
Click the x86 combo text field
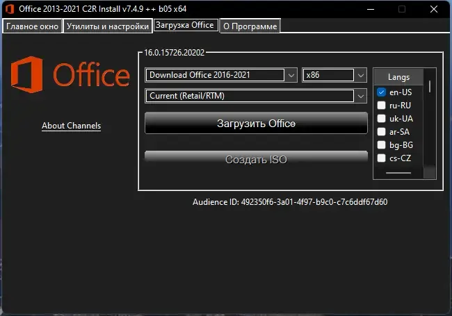(x=328, y=75)
